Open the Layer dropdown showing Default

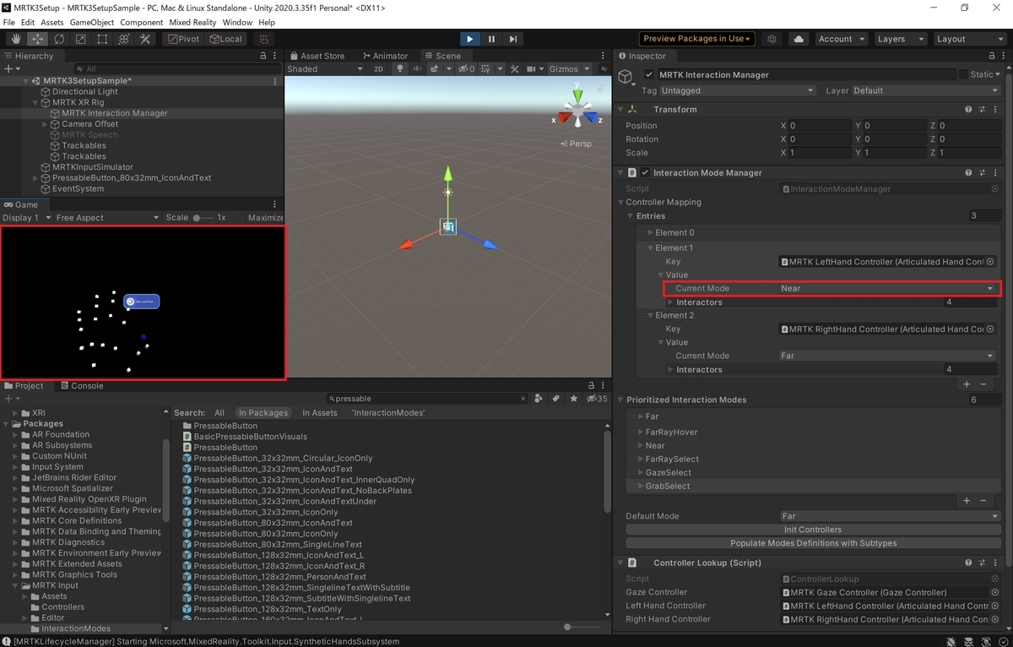(x=924, y=90)
